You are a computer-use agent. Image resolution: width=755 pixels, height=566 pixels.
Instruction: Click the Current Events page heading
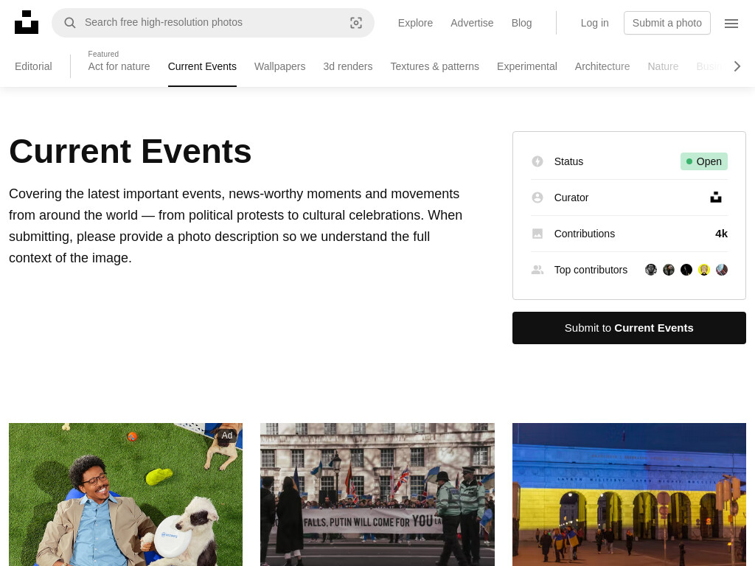tap(130, 152)
